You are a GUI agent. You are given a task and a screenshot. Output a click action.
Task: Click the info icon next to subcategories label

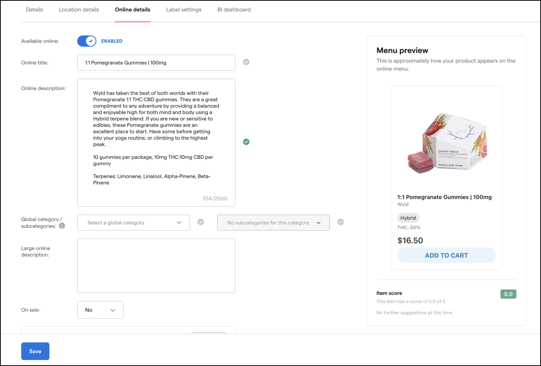[62, 226]
